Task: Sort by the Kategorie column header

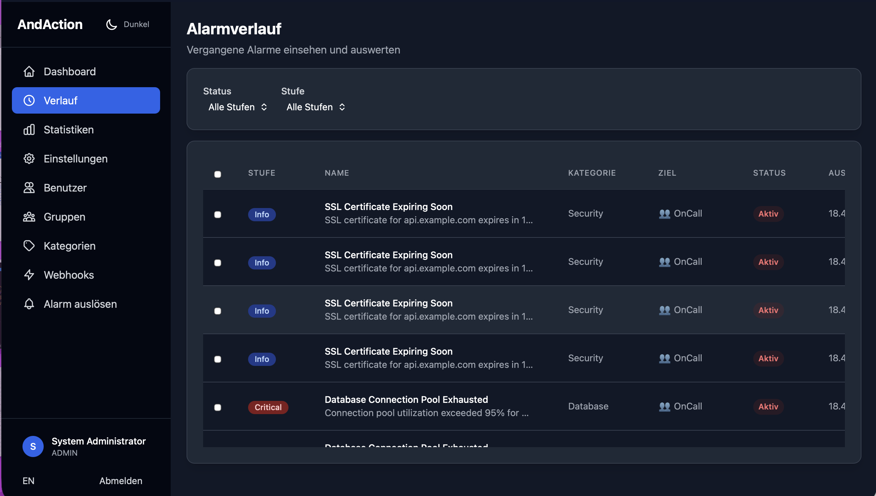Action: 592,173
